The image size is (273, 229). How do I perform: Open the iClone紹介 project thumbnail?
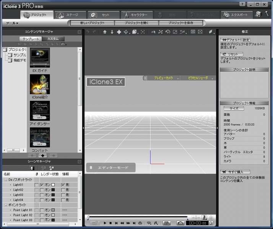(40, 84)
